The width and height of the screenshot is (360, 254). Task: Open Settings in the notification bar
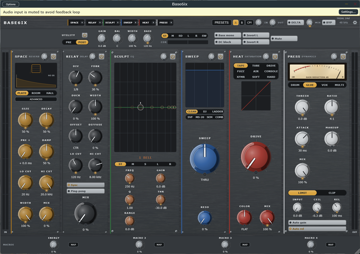[348, 12]
